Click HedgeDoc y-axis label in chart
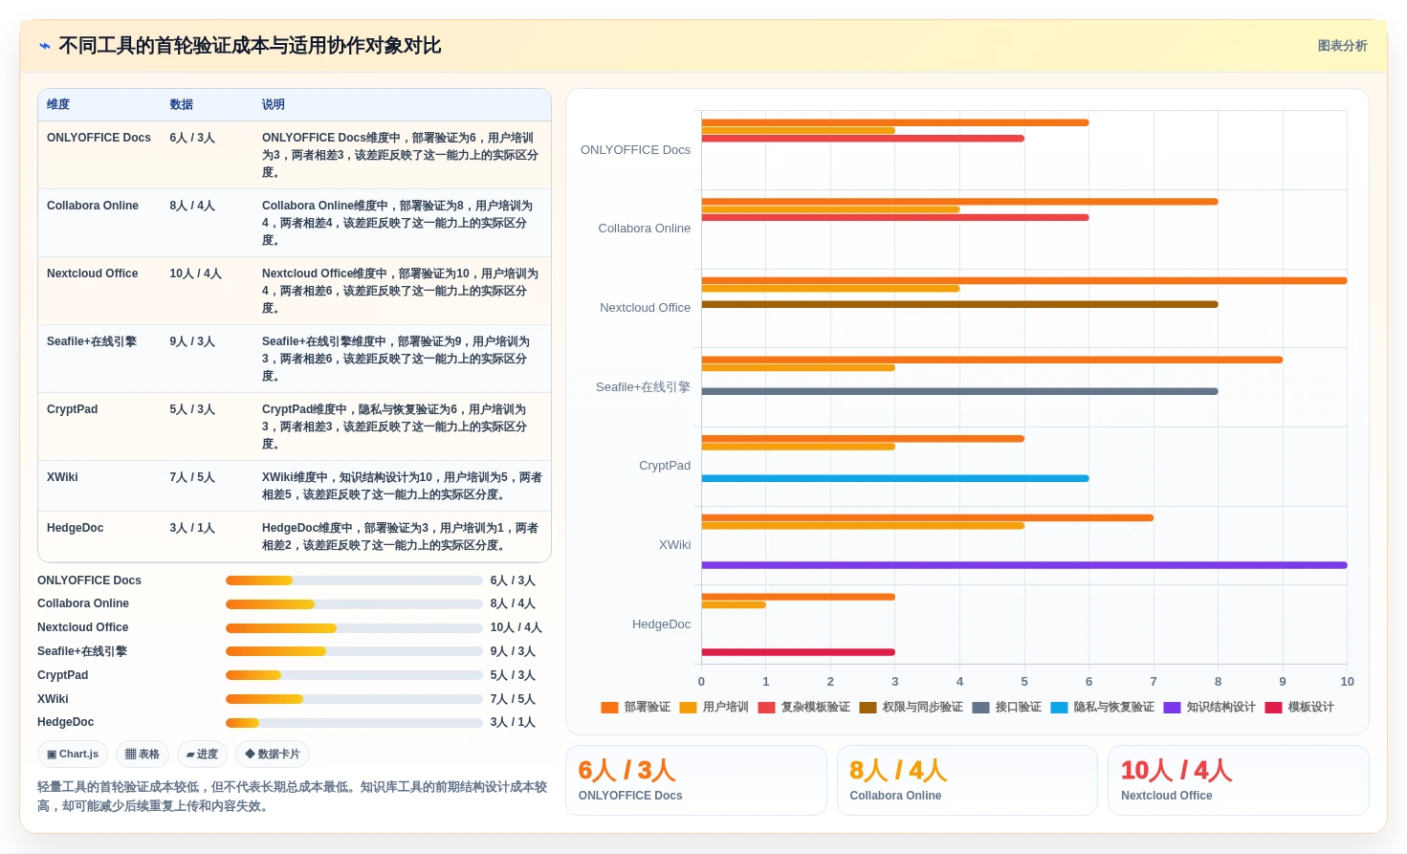 click(661, 624)
